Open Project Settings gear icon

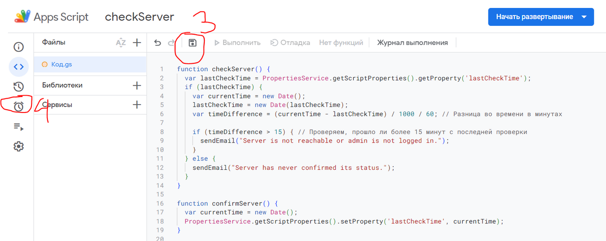18,146
